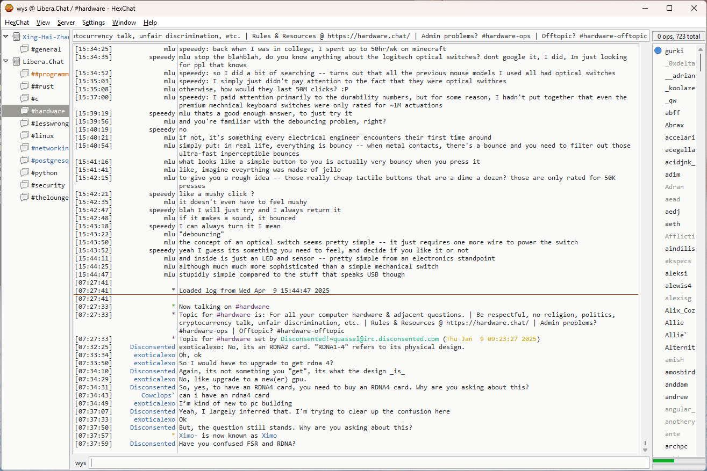
Task: Collapse the Libera.Chat server tree
Action: tap(6, 61)
